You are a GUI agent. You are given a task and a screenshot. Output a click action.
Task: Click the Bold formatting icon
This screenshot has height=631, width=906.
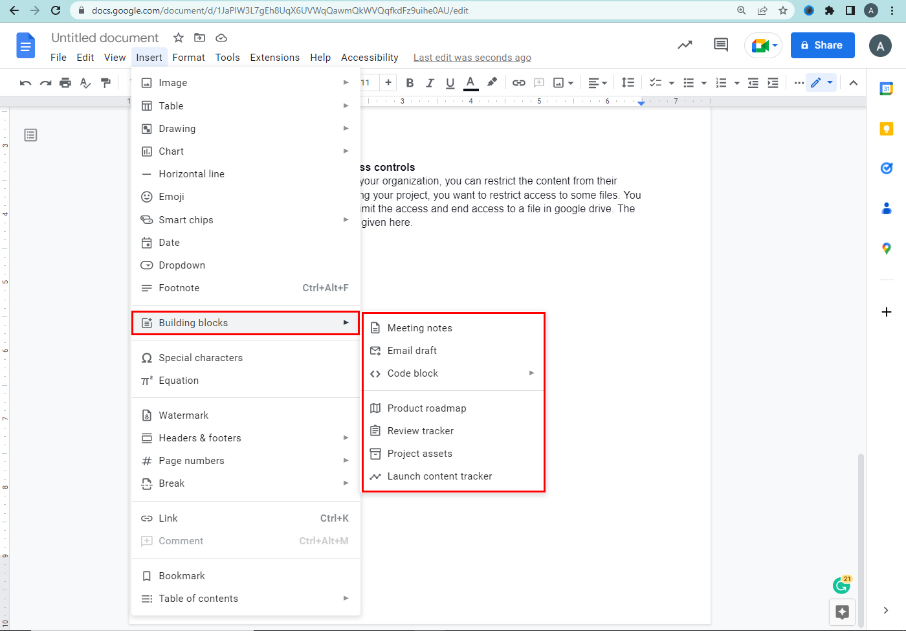coord(410,83)
